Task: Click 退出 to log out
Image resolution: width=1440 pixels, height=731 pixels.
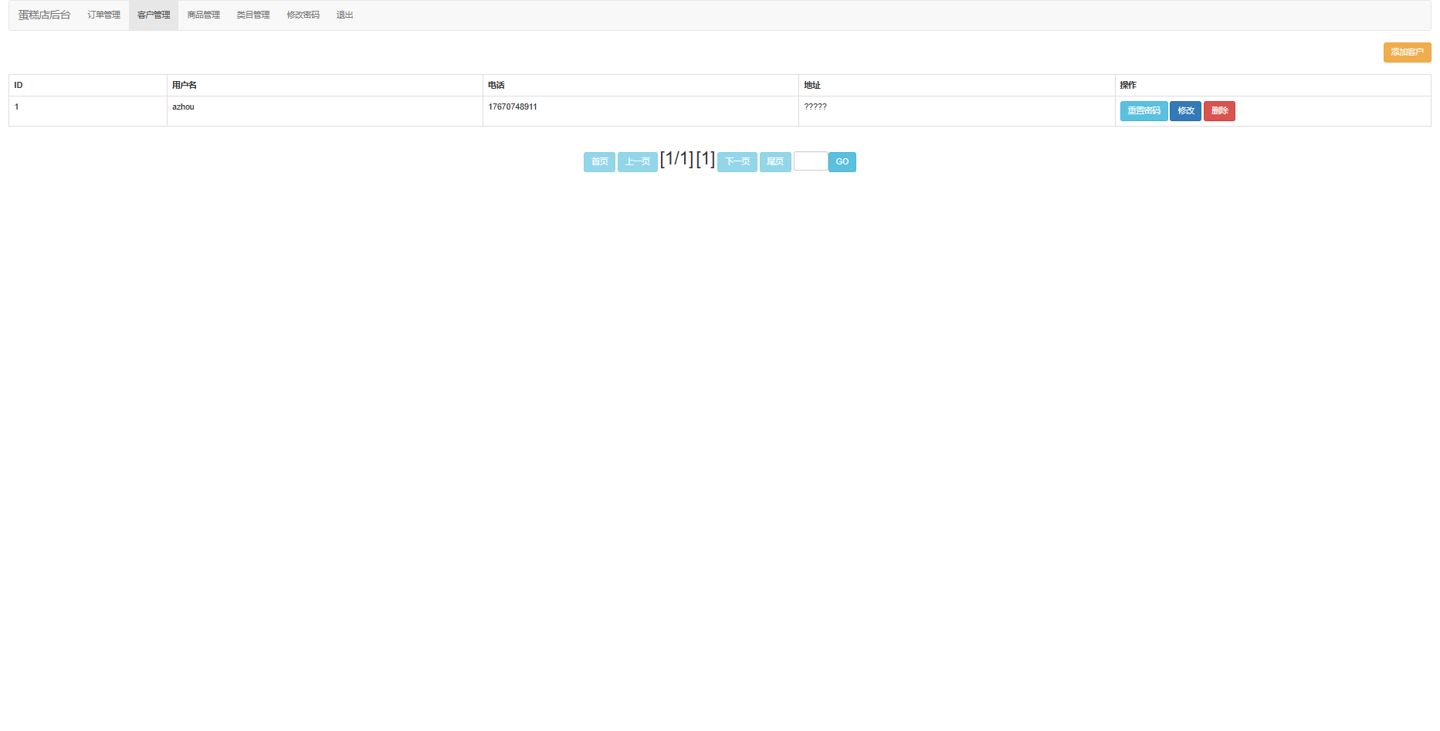Action: (344, 15)
